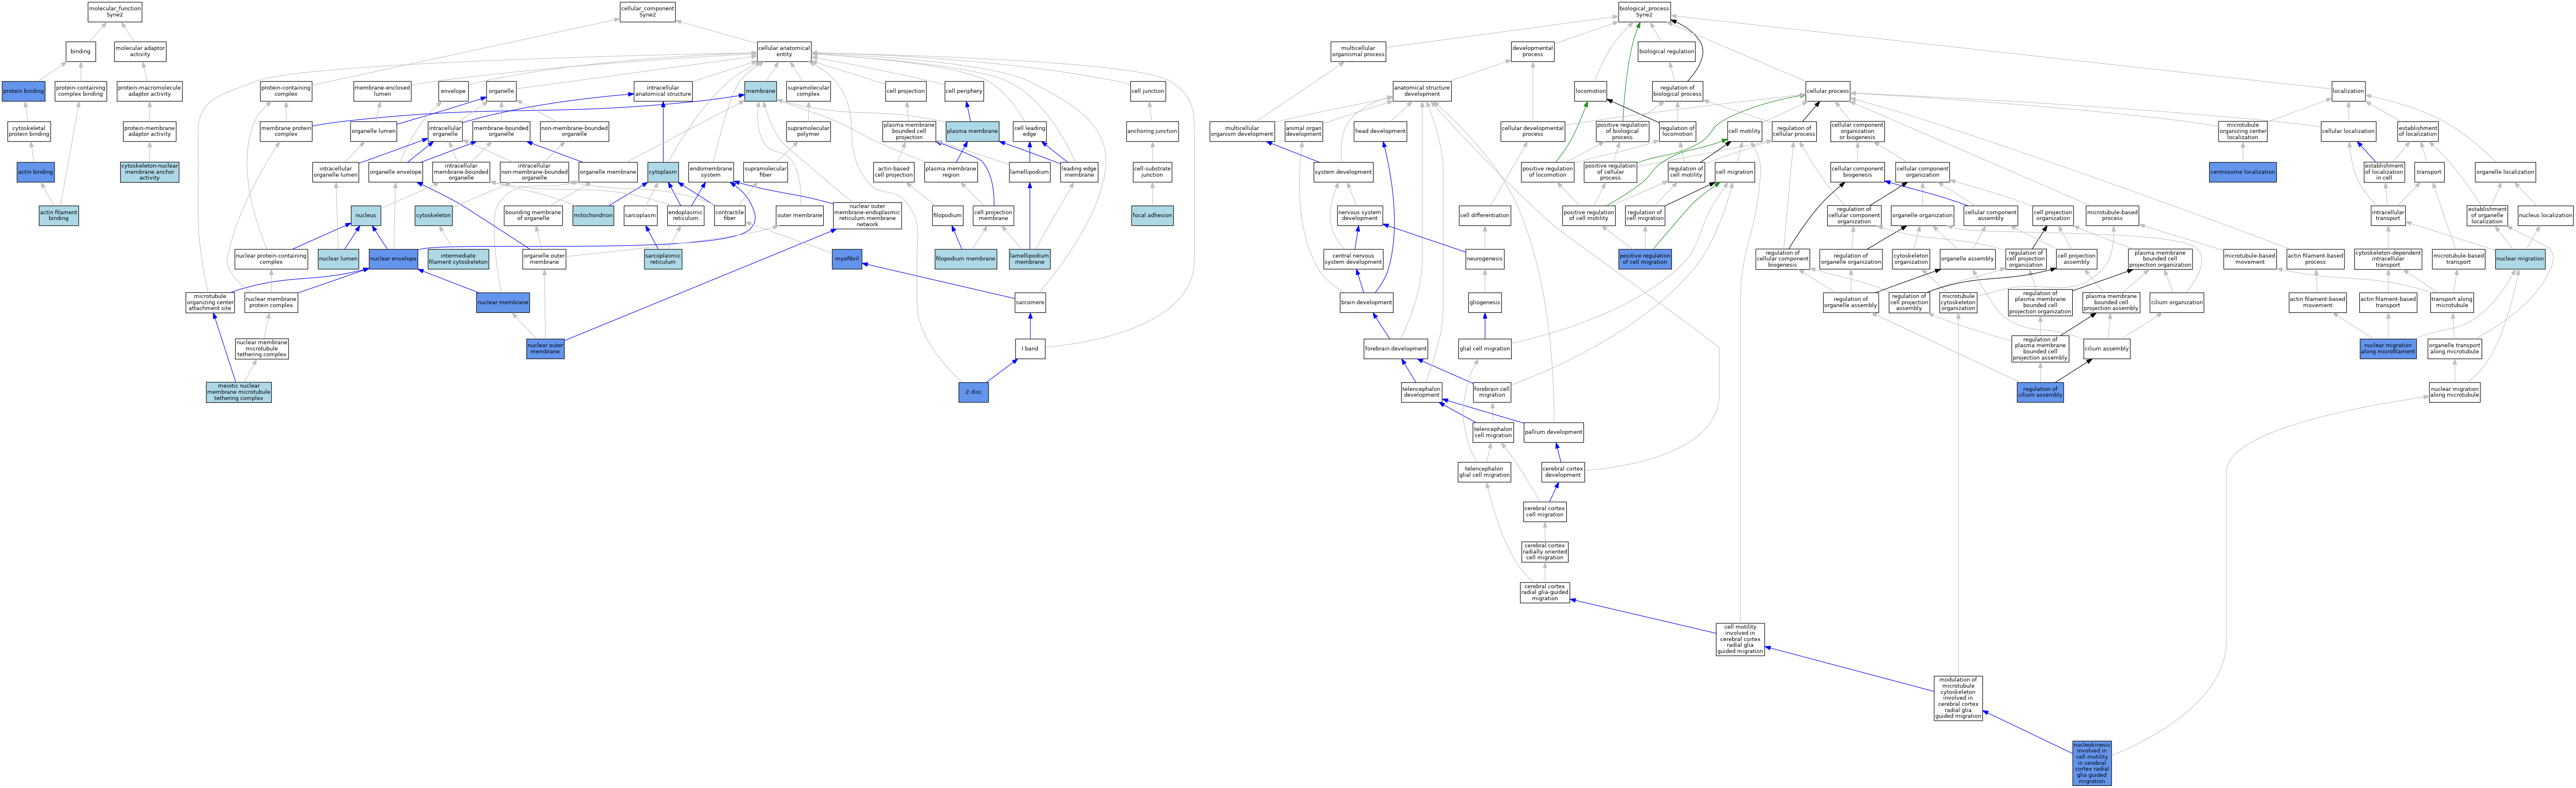Click the 'cilium organization' node
Image resolution: width=2576 pixels, height=788 pixels.
point(2176,302)
